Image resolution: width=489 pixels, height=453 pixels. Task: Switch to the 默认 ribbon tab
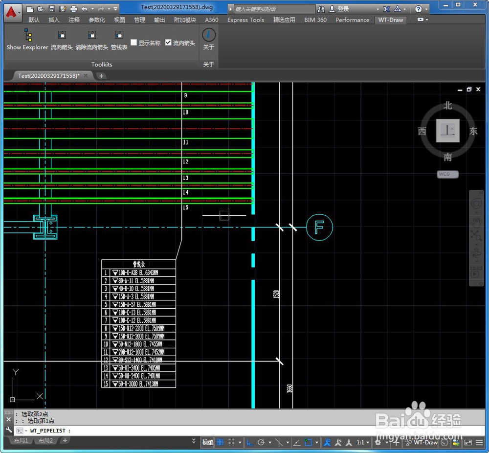[x=34, y=20]
